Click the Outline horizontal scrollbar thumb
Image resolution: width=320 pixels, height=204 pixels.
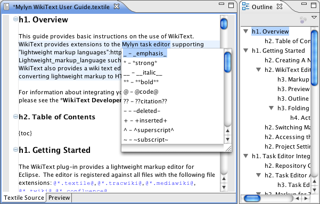coord(252,198)
